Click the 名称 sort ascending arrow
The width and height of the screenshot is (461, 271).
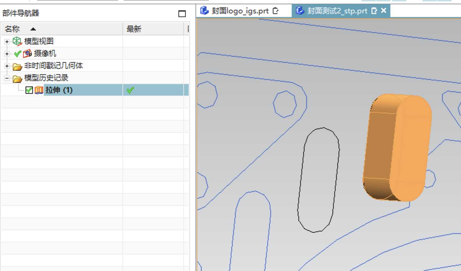click(x=33, y=29)
